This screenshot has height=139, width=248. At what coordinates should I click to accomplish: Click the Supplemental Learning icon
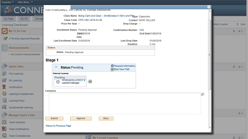click(4, 107)
